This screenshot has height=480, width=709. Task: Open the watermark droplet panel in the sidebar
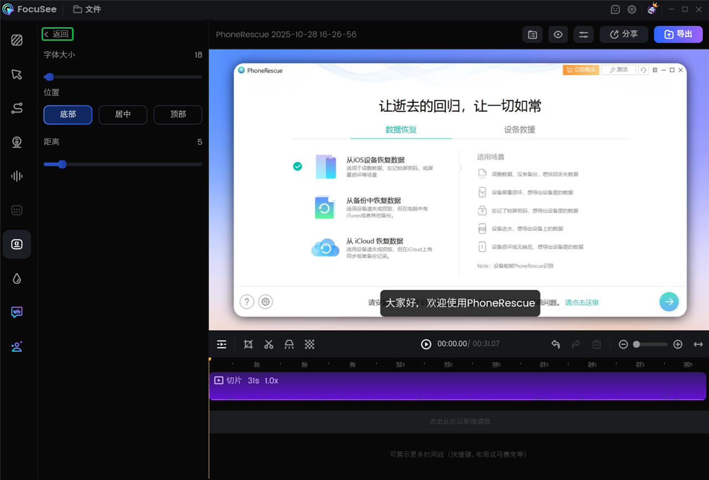[17, 279]
